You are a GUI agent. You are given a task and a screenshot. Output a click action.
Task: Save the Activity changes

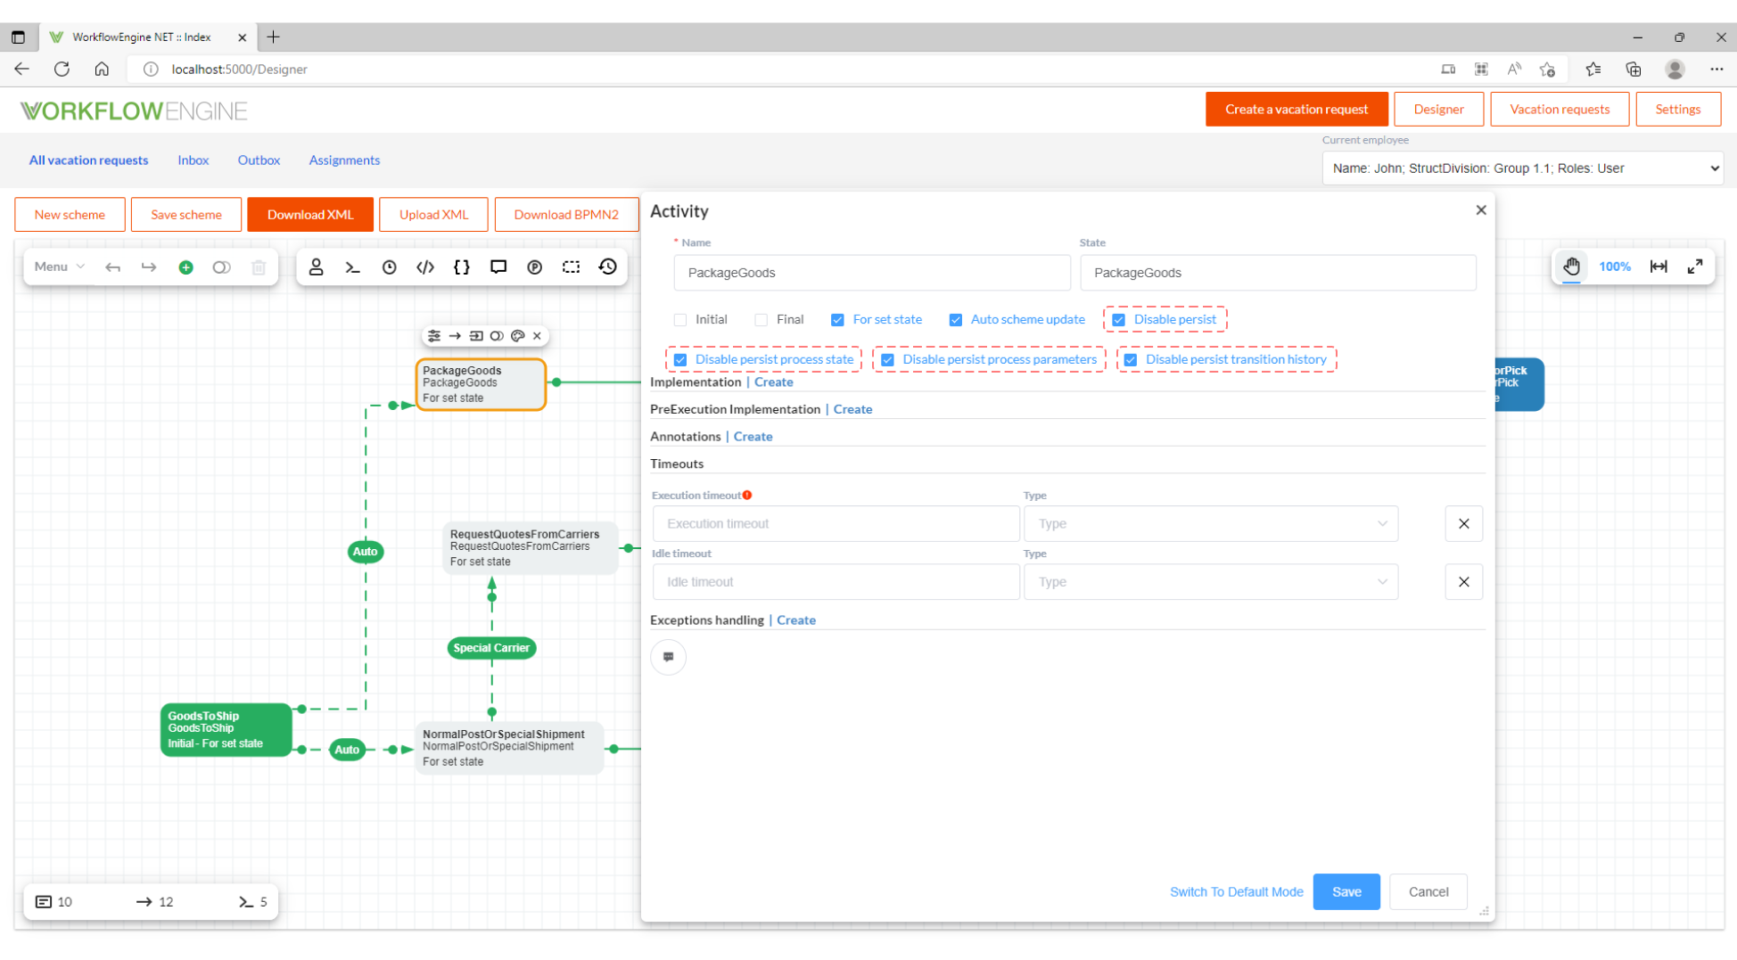[1346, 892]
